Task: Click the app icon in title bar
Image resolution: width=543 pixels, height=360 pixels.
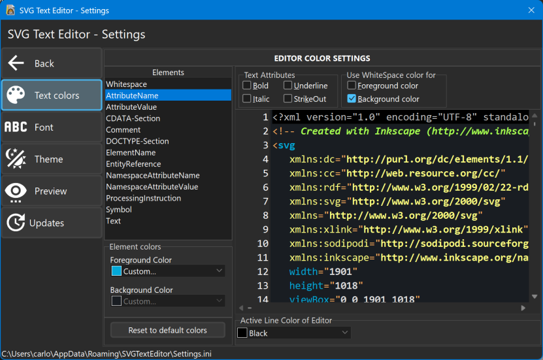Action: 10,10
